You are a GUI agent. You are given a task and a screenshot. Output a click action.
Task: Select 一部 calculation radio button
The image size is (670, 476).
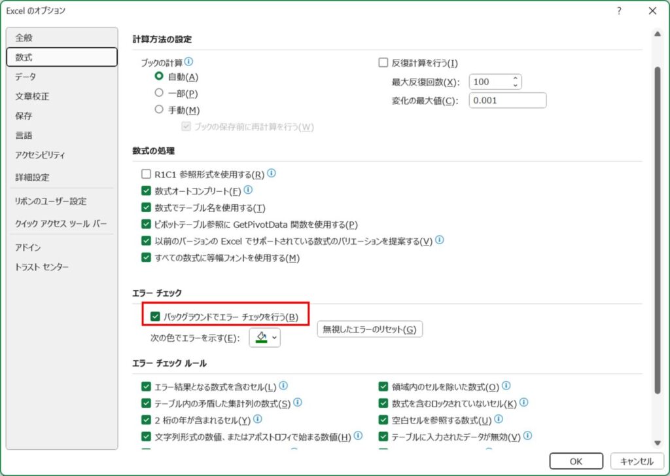(159, 93)
